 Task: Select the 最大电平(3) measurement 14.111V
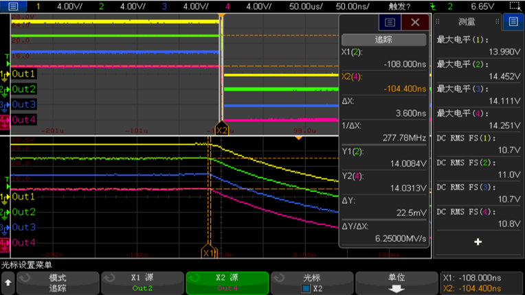click(x=478, y=95)
